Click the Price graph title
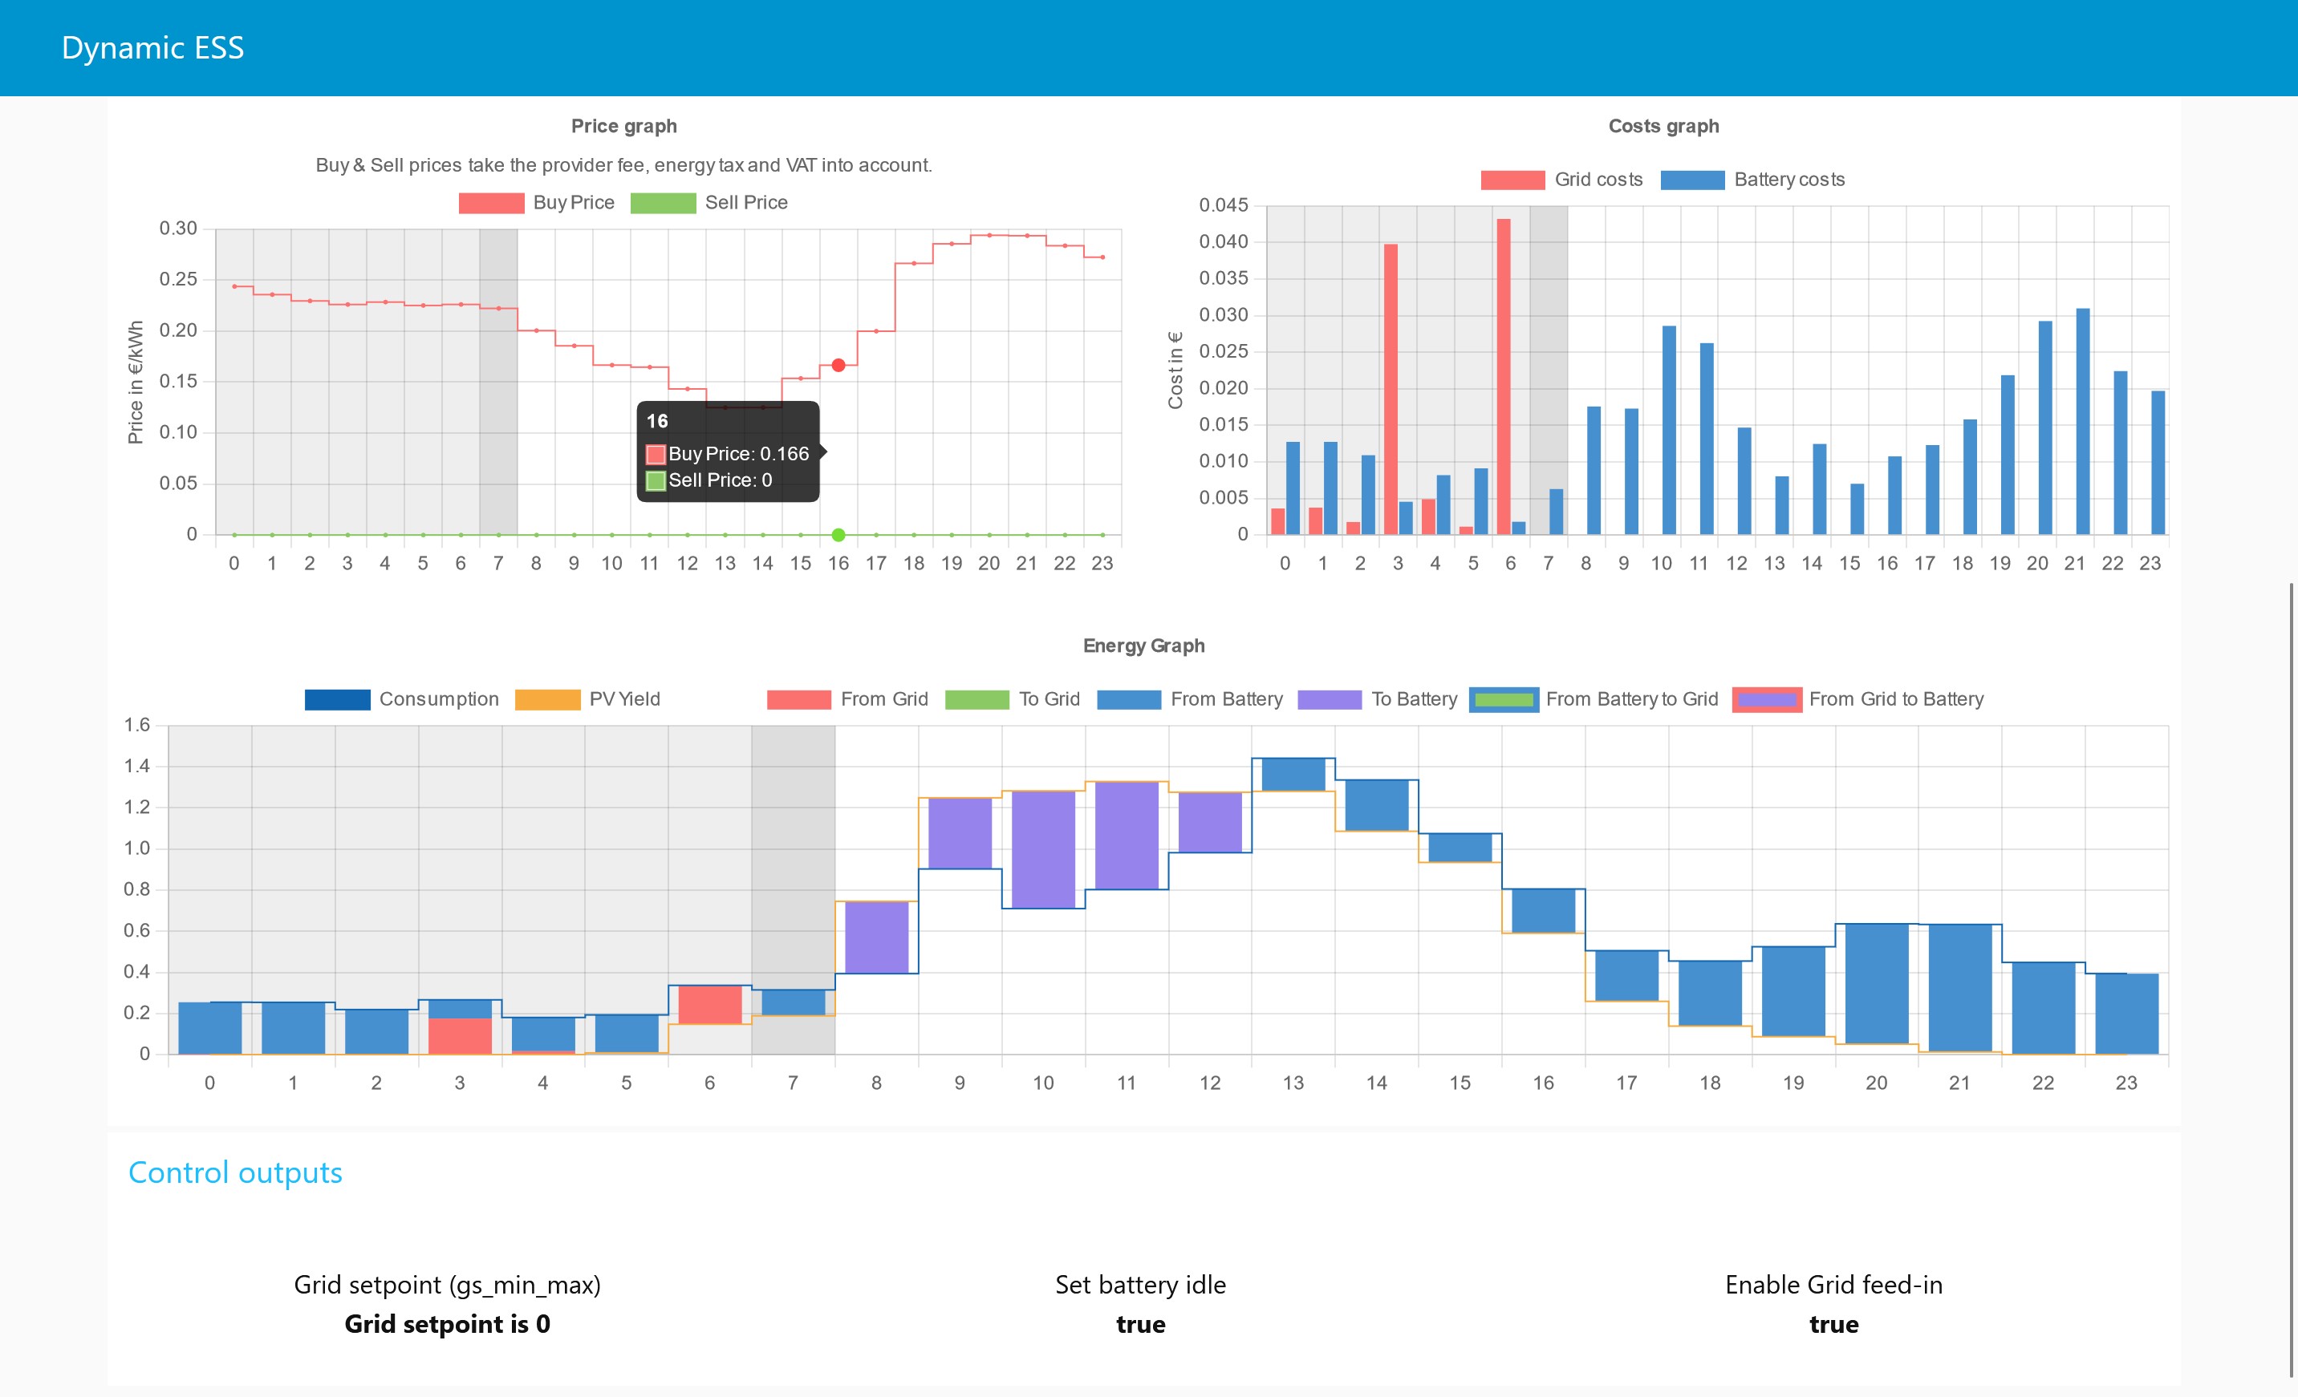The image size is (2298, 1397). (x=624, y=126)
